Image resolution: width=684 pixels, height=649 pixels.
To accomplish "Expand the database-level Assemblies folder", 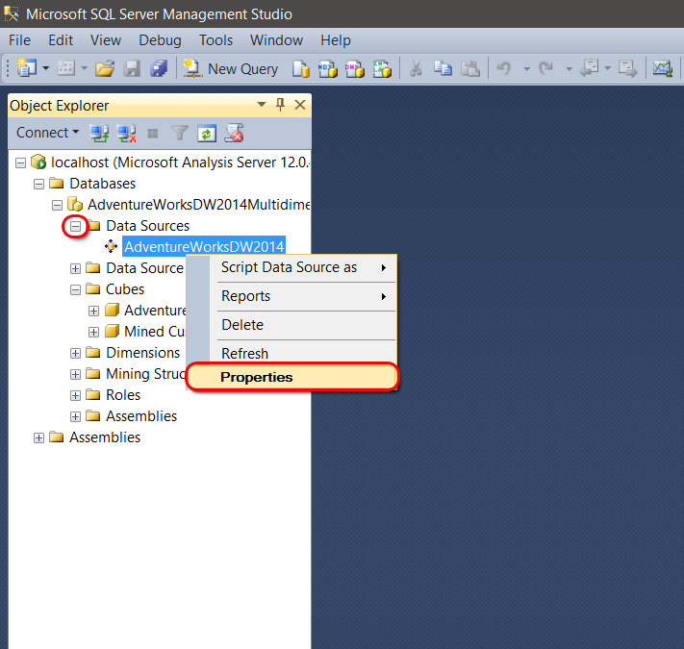I will pyautogui.click(x=75, y=416).
